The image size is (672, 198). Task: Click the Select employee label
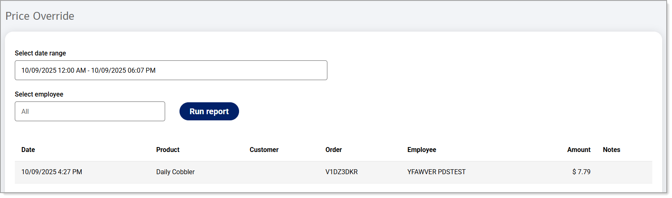tap(39, 94)
